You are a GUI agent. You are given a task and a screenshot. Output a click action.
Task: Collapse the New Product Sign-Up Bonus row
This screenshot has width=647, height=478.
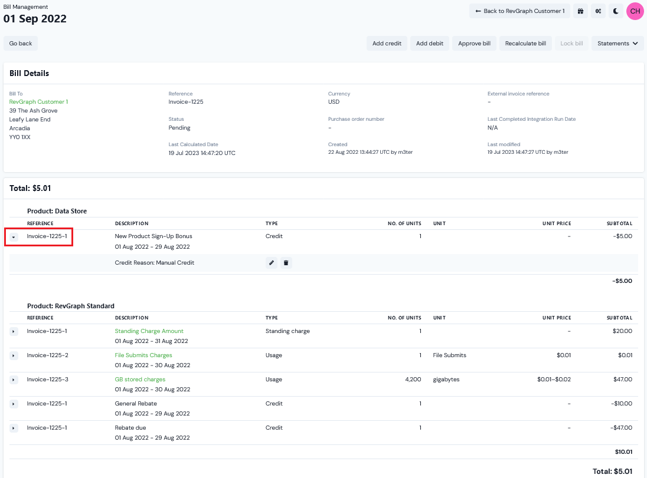point(14,237)
